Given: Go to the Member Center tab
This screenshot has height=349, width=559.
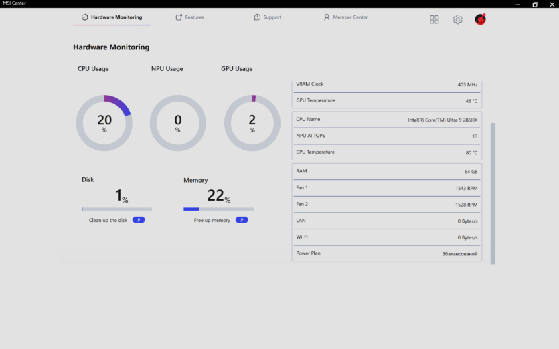Looking at the screenshot, I should (x=345, y=17).
